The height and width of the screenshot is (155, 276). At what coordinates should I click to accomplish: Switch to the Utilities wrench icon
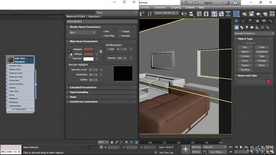click(271, 21)
